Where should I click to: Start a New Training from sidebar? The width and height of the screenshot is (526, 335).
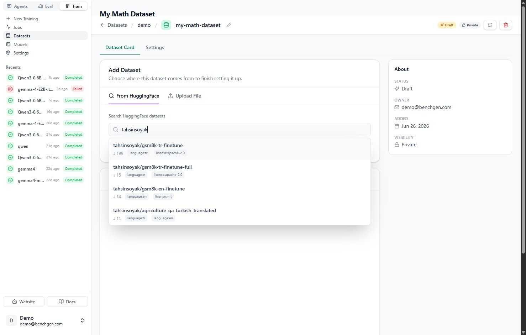click(x=45, y=19)
